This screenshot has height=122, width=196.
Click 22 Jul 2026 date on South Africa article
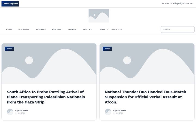coord(20,113)
